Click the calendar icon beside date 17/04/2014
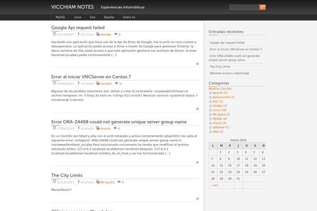317x211 pixels. 54,128
